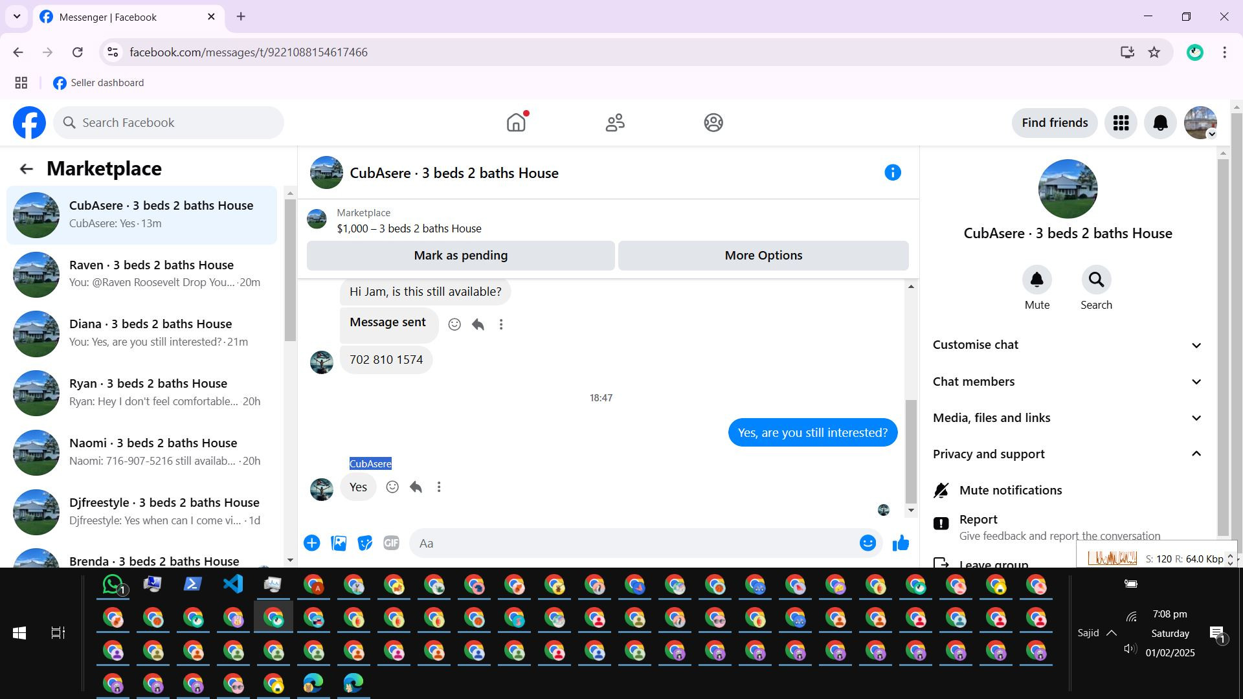Screen dimensions: 1243x699
Task: Open Facebook notifications bell
Action: tap(1160, 122)
